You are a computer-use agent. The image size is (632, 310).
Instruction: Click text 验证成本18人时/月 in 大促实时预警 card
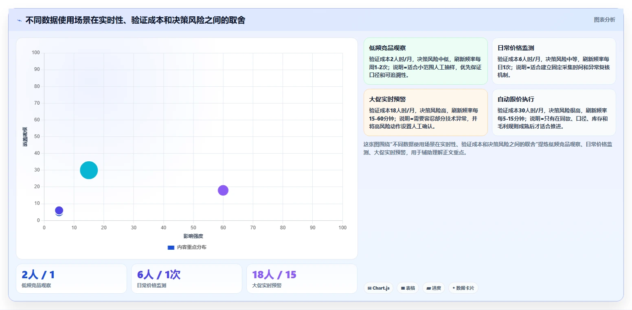tap(393, 110)
